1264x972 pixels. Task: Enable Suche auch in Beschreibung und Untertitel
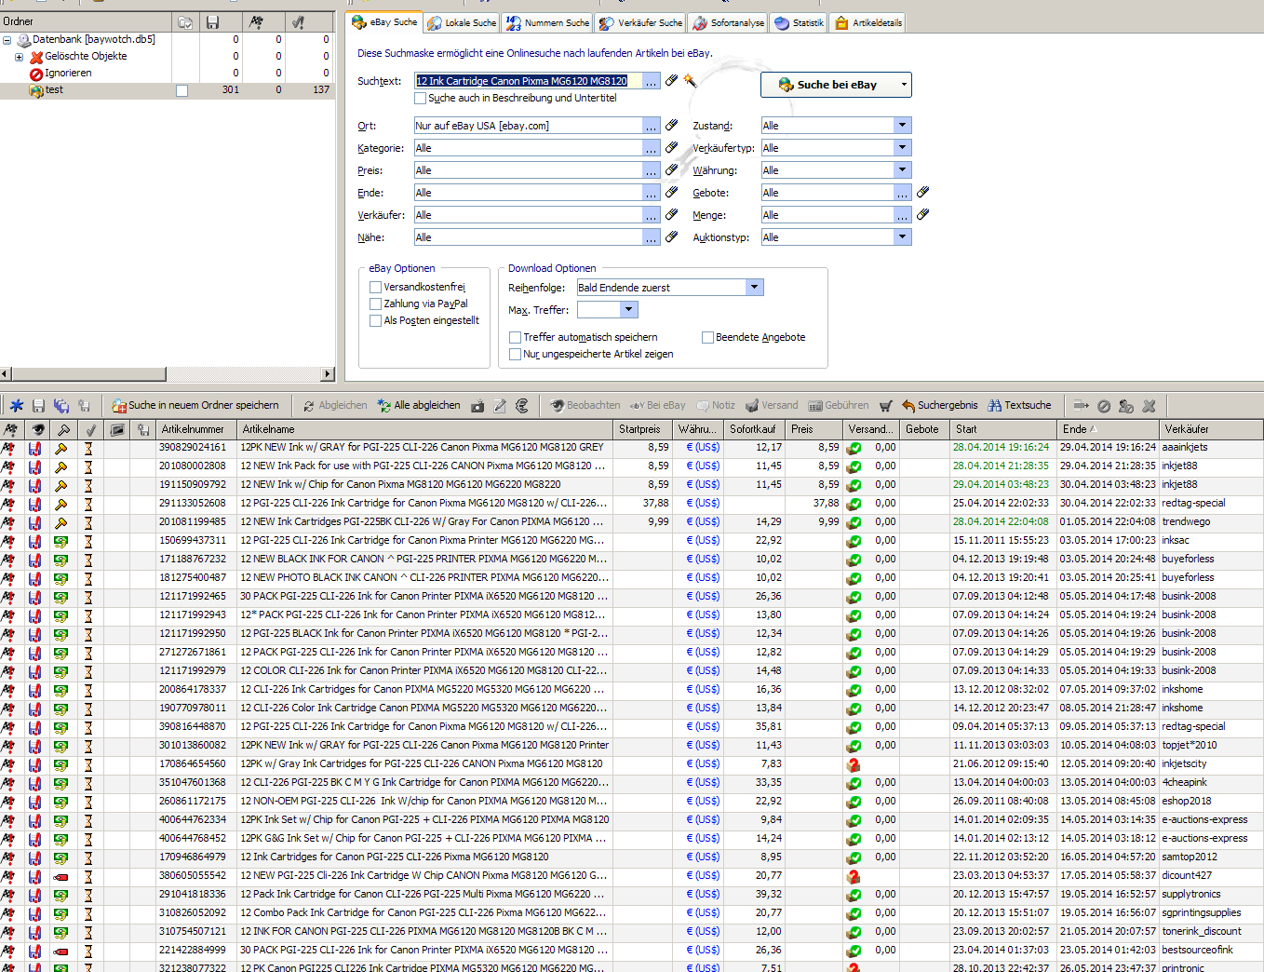(421, 98)
